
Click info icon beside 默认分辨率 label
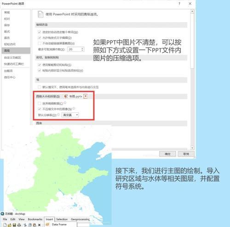click(58, 115)
